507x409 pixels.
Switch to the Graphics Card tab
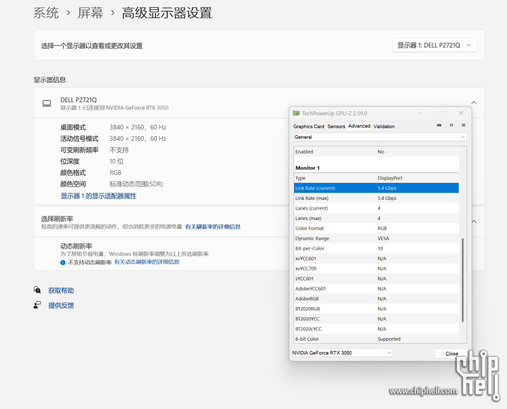(x=309, y=126)
